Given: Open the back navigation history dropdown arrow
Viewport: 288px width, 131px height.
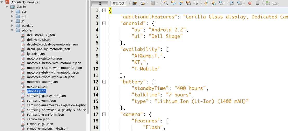Looking at the screenshot, I should (x=147, y=3).
